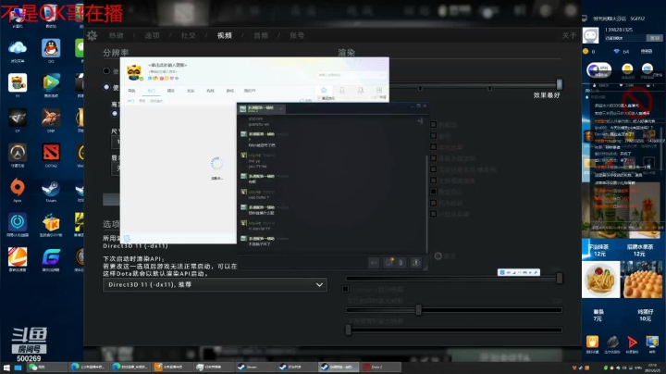Select the French fries menu thumbnail
The image size is (666, 374).
(x=600, y=280)
